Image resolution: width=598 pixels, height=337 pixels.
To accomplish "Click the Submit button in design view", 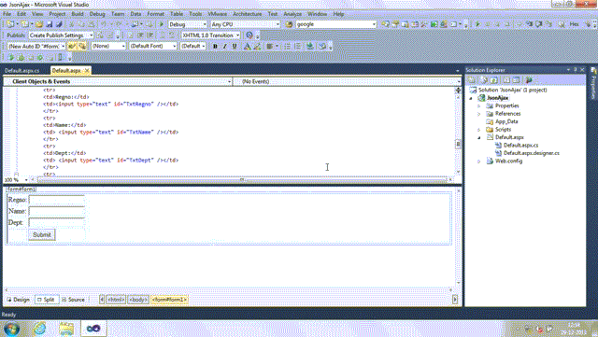I will point(42,235).
